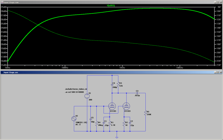Click the 29dB label on magnitude axis
223x140 pixels.
point(4,7)
